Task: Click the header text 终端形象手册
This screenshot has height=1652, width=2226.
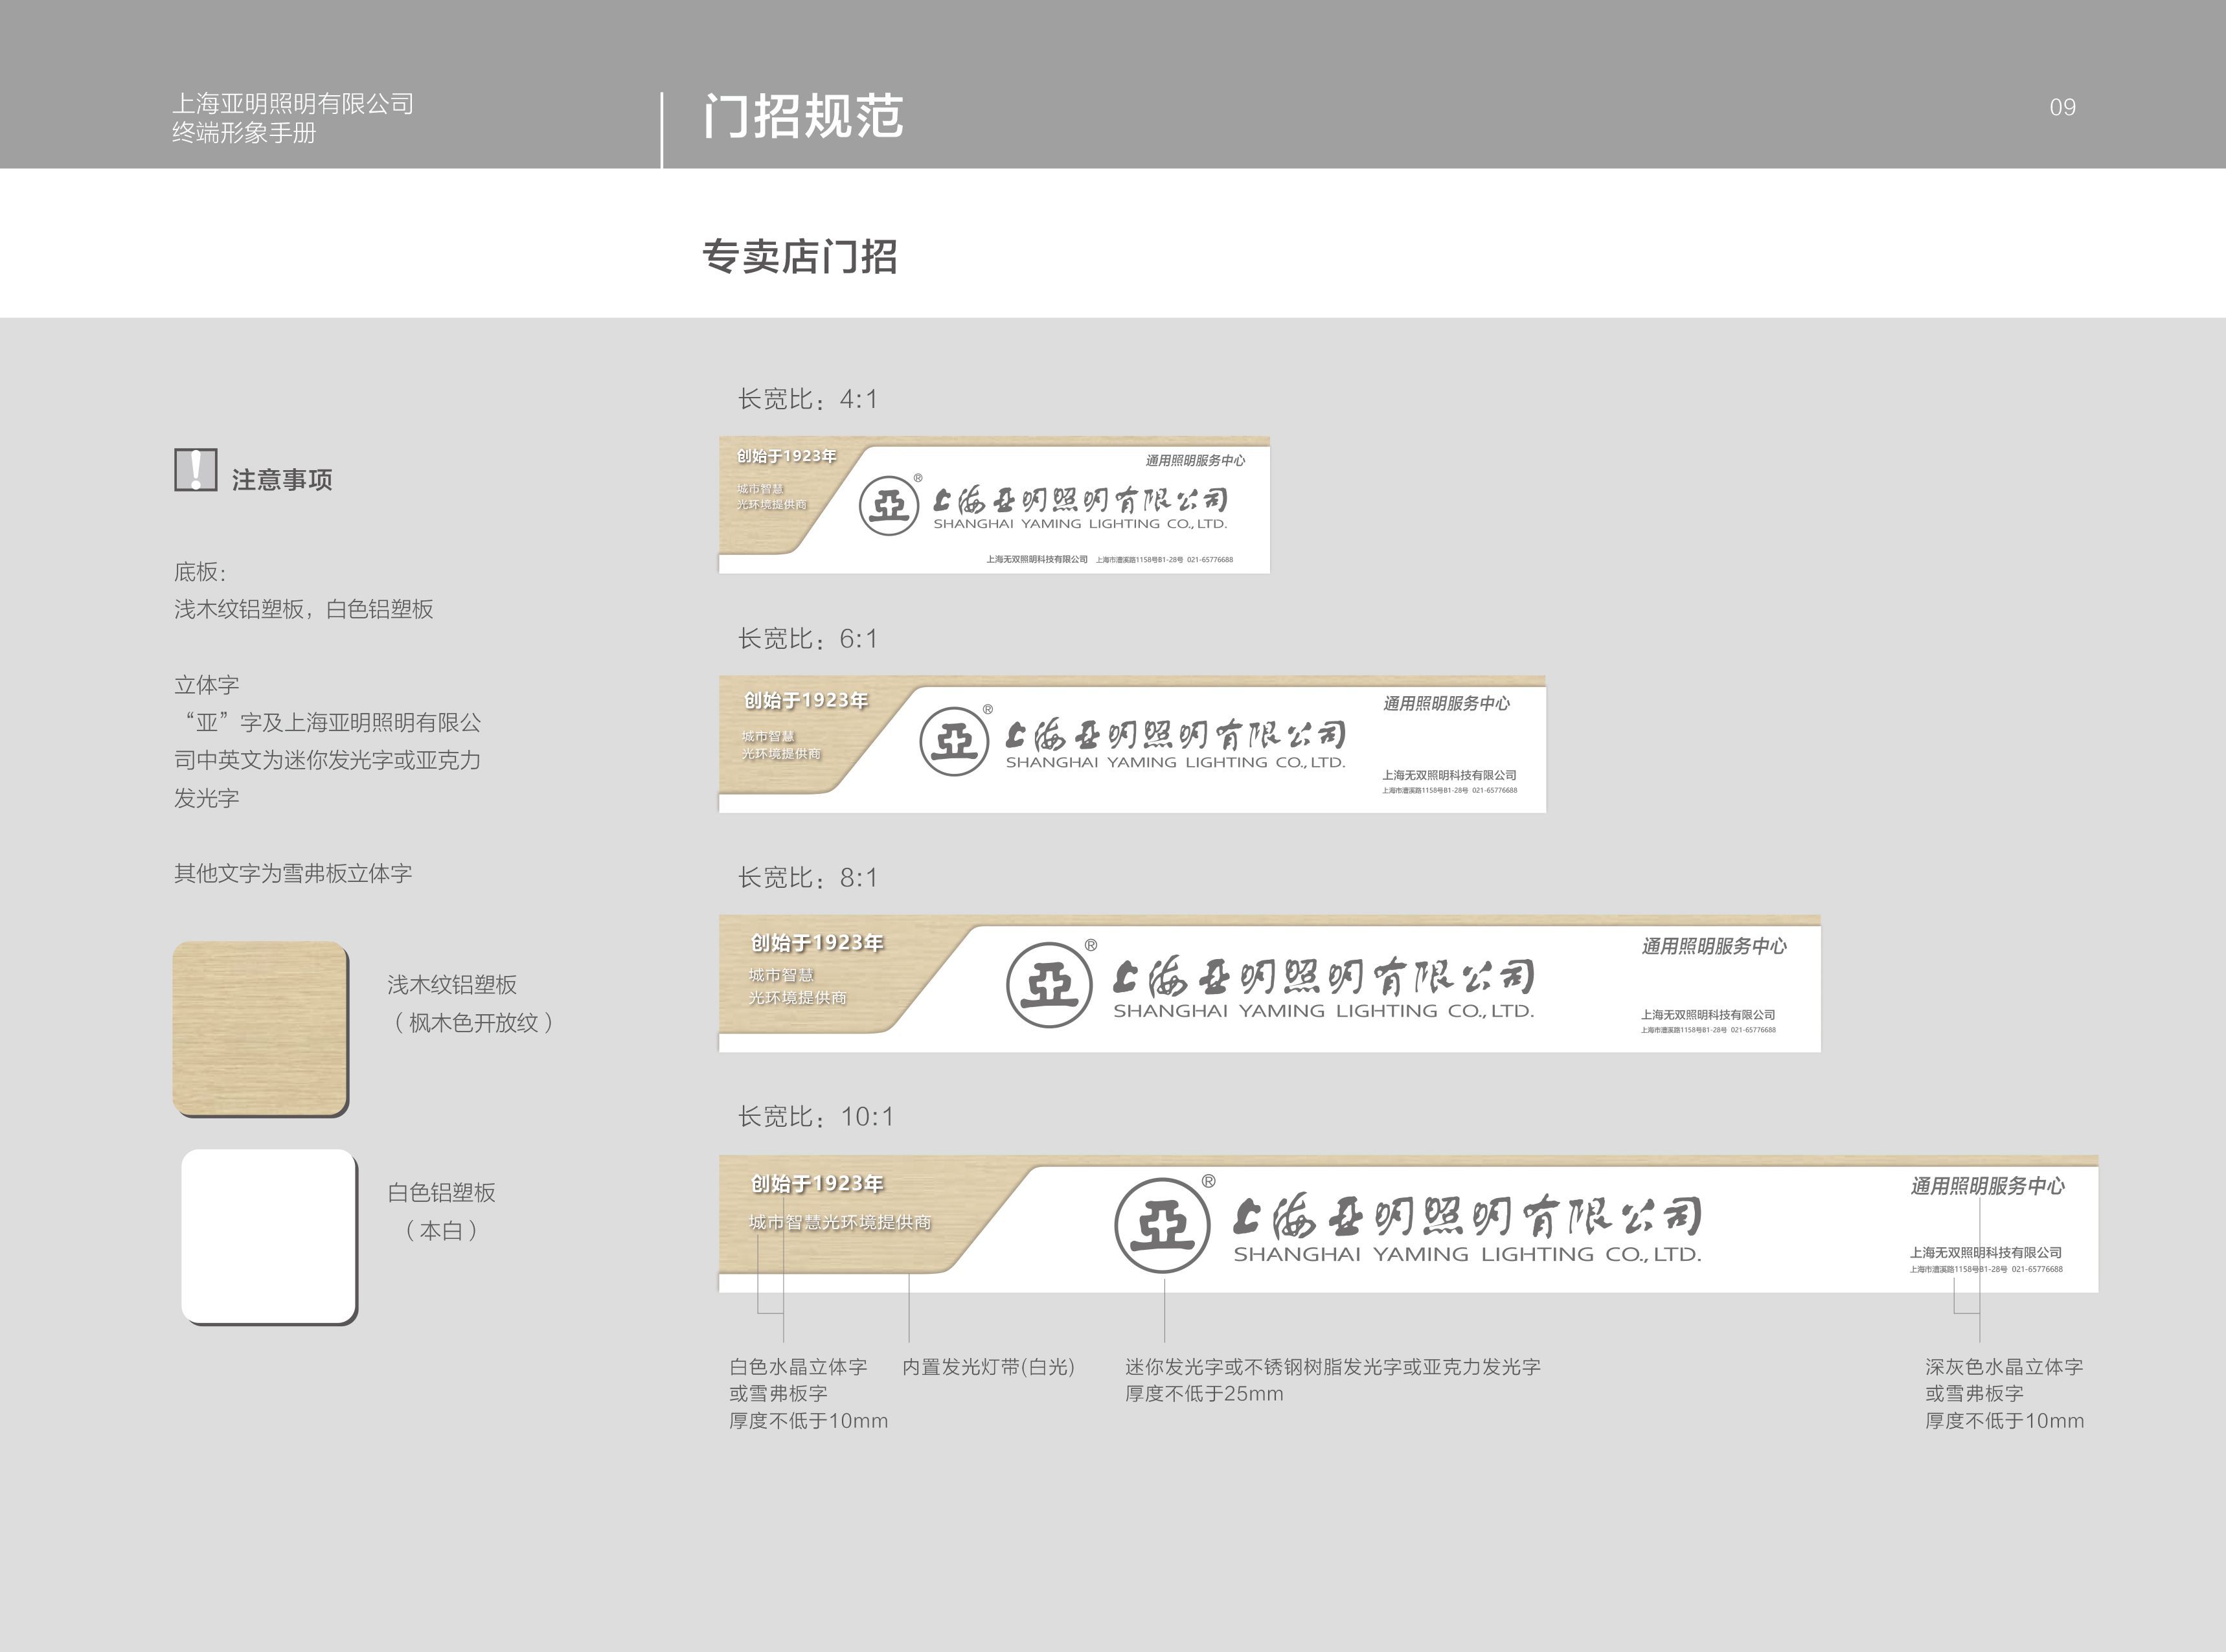Action: point(244,133)
